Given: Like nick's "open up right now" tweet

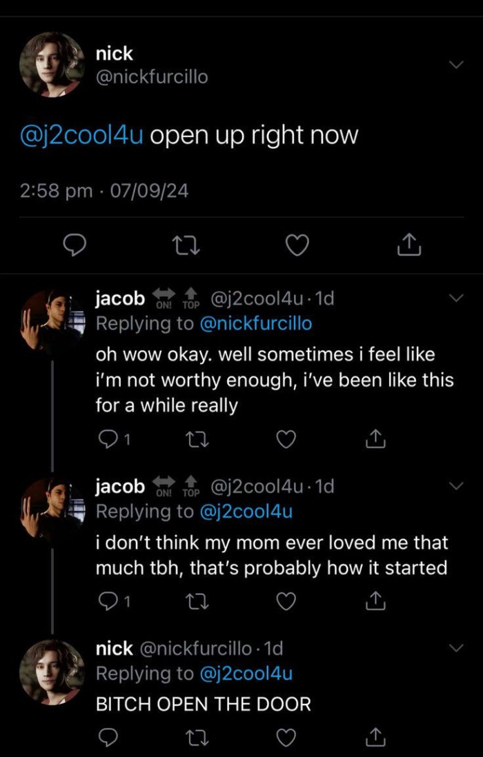Looking at the screenshot, I should pyautogui.click(x=297, y=243).
